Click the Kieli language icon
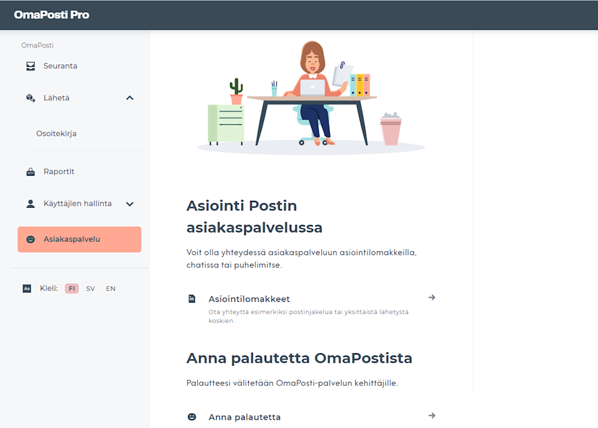This screenshot has width=598, height=428. pyautogui.click(x=27, y=288)
